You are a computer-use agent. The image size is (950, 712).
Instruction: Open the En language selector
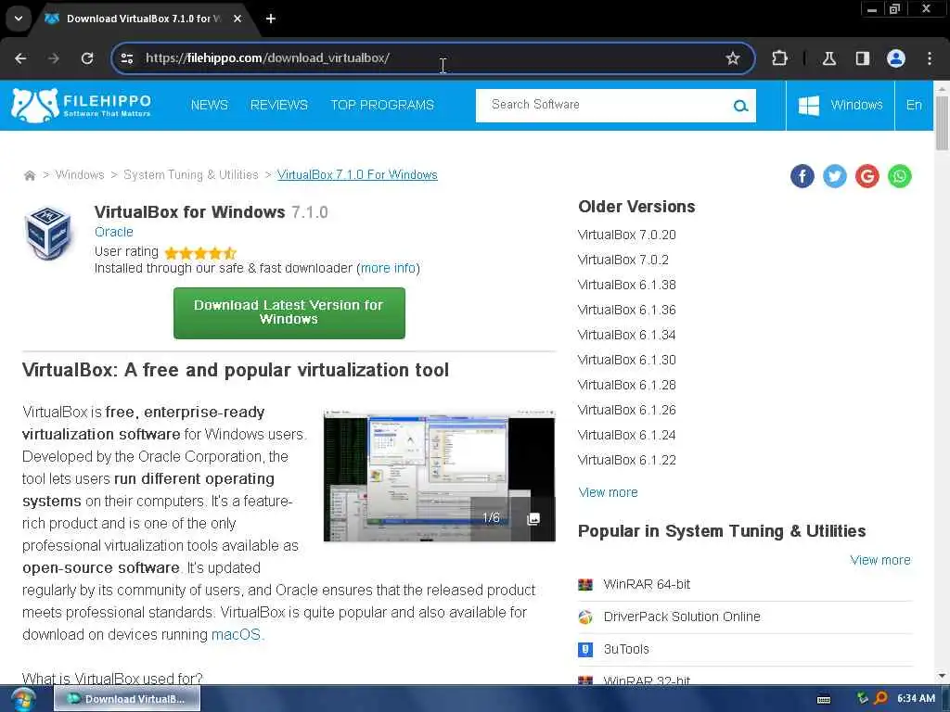914,106
